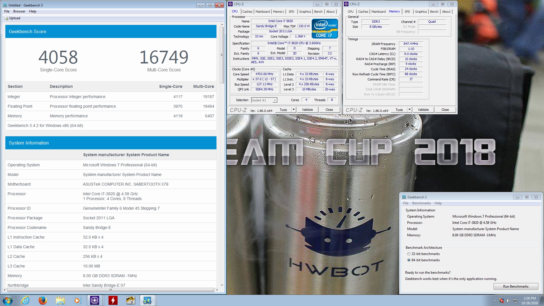This screenshot has width=544, height=306.
Task: Open the Help menu in the small Geekbench 3 dialog
Action: pos(438,203)
